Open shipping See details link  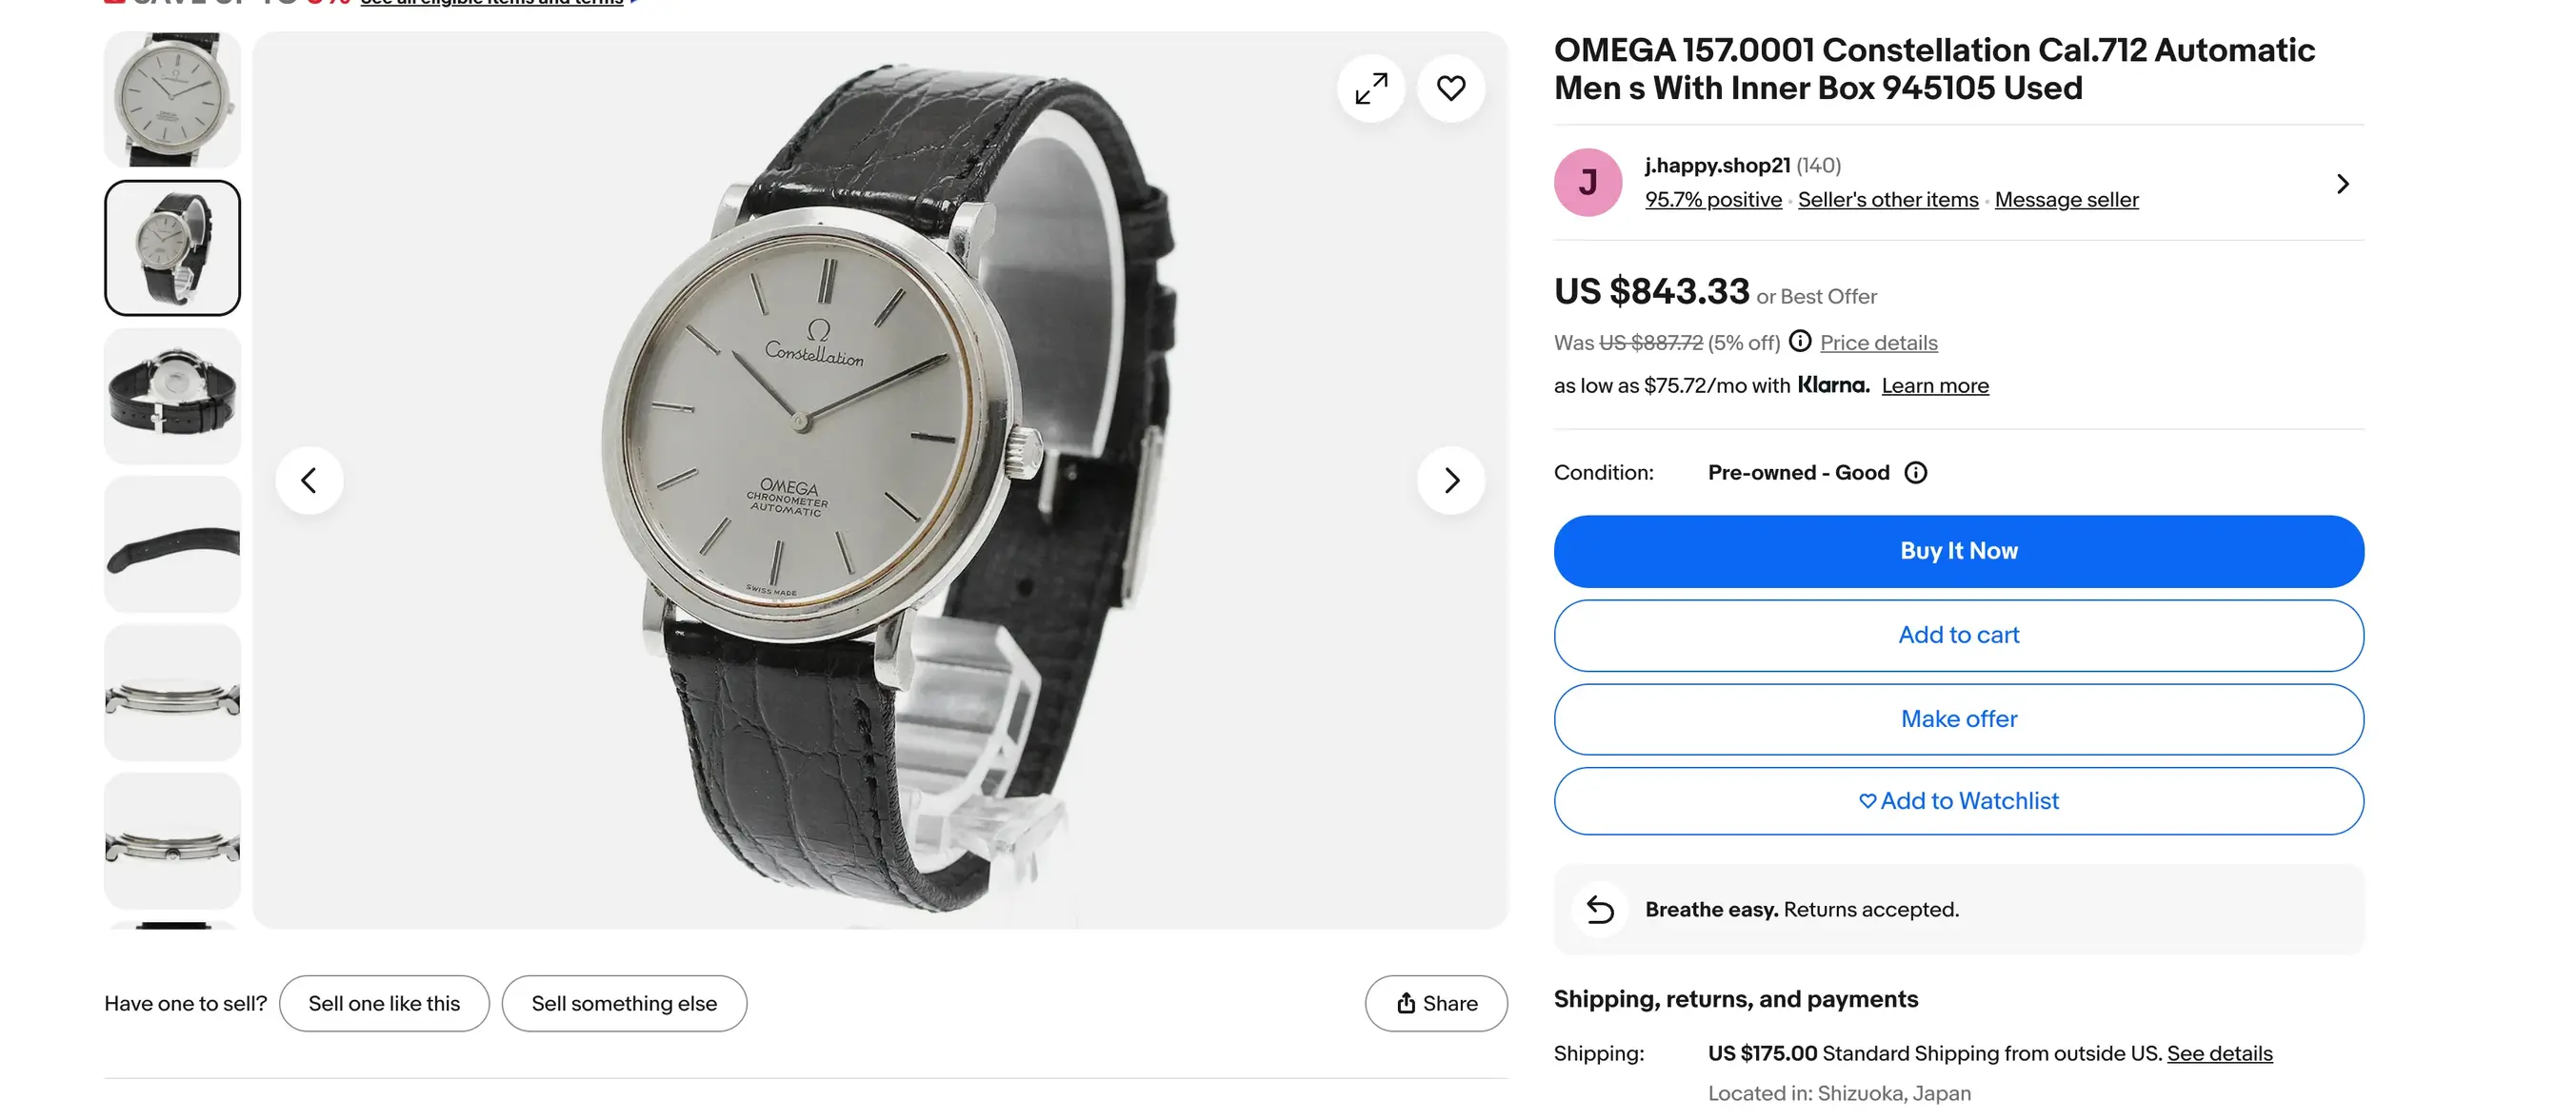(x=2219, y=1053)
